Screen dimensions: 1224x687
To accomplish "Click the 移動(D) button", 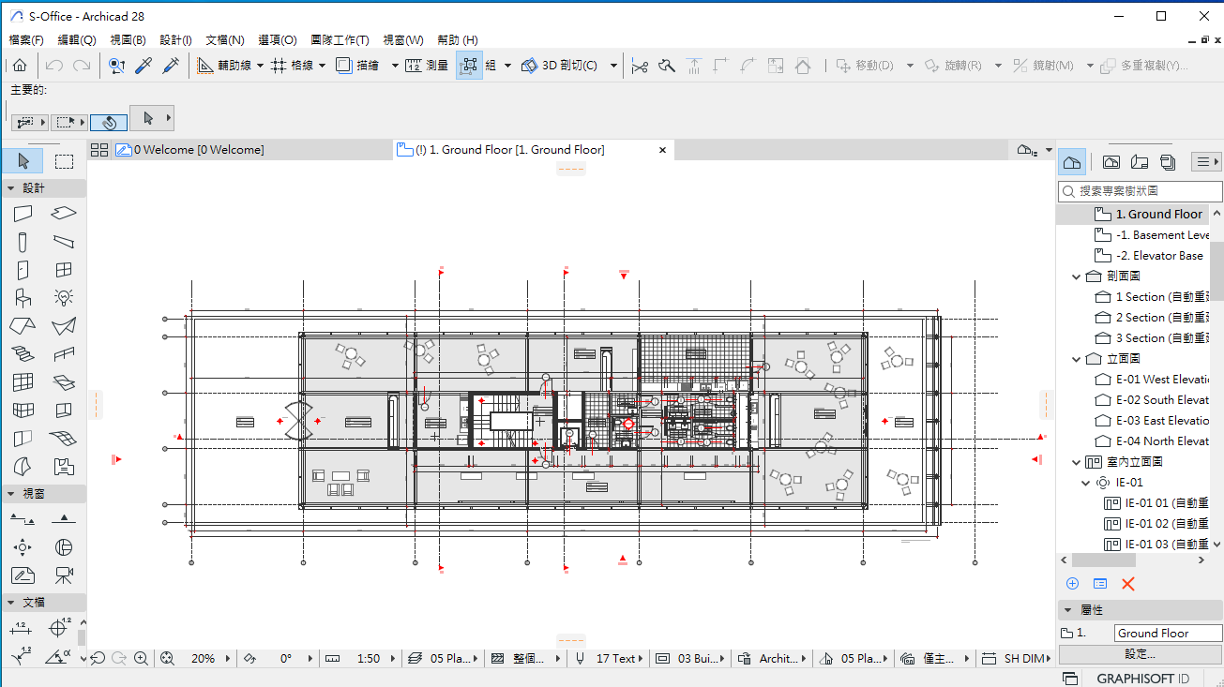I will click(865, 66).
